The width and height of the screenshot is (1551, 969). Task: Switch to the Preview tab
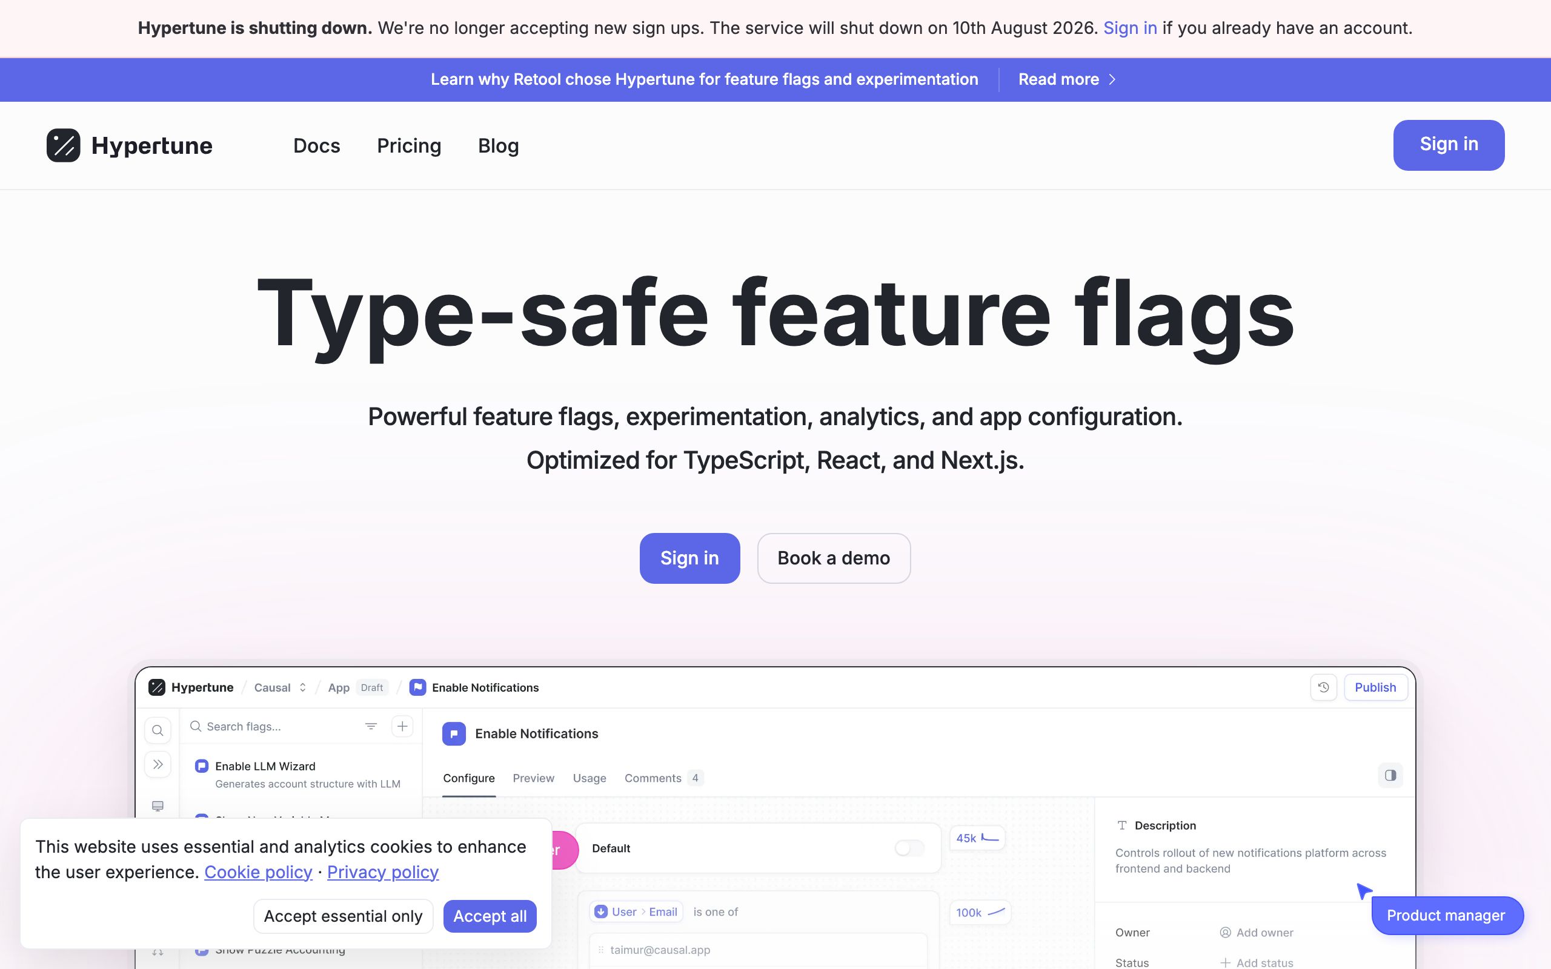(533, 778)
